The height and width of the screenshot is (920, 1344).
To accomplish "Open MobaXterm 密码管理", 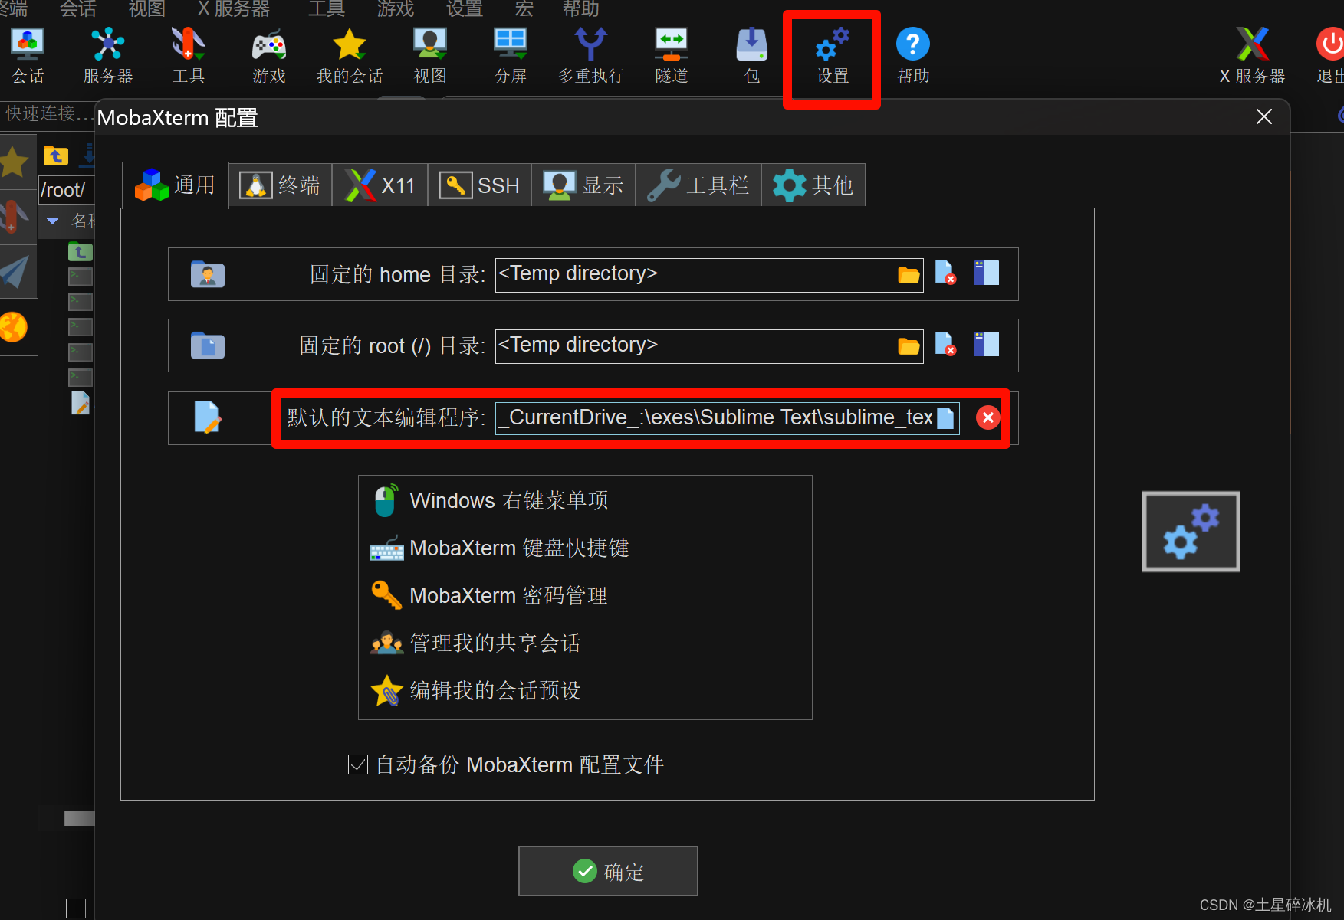I will click(x=489, y=595).
